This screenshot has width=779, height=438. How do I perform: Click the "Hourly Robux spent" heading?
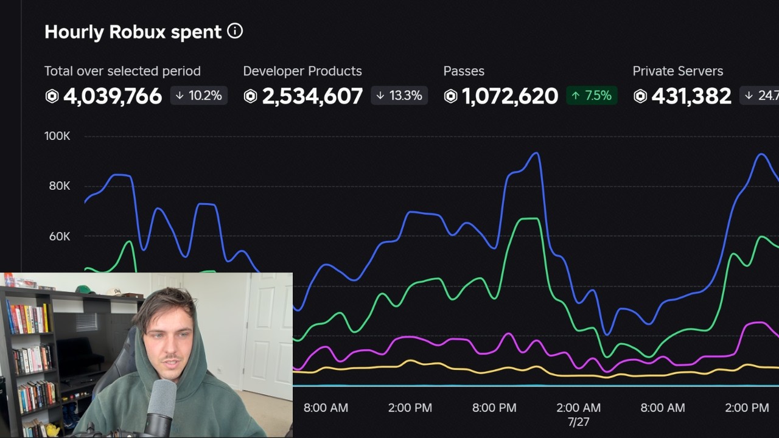[x=133, y=32]
